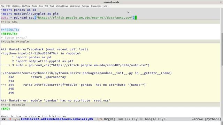Viewport: 223px width, 125px height.
Task: Open the Help menu
Action: [x=105, y=6]
